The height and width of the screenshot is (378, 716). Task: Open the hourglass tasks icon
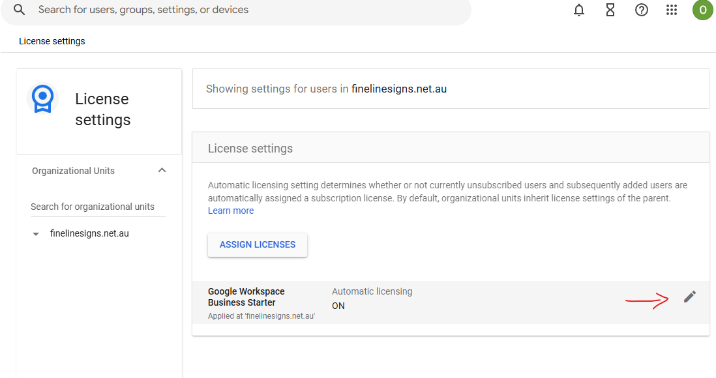610,10
